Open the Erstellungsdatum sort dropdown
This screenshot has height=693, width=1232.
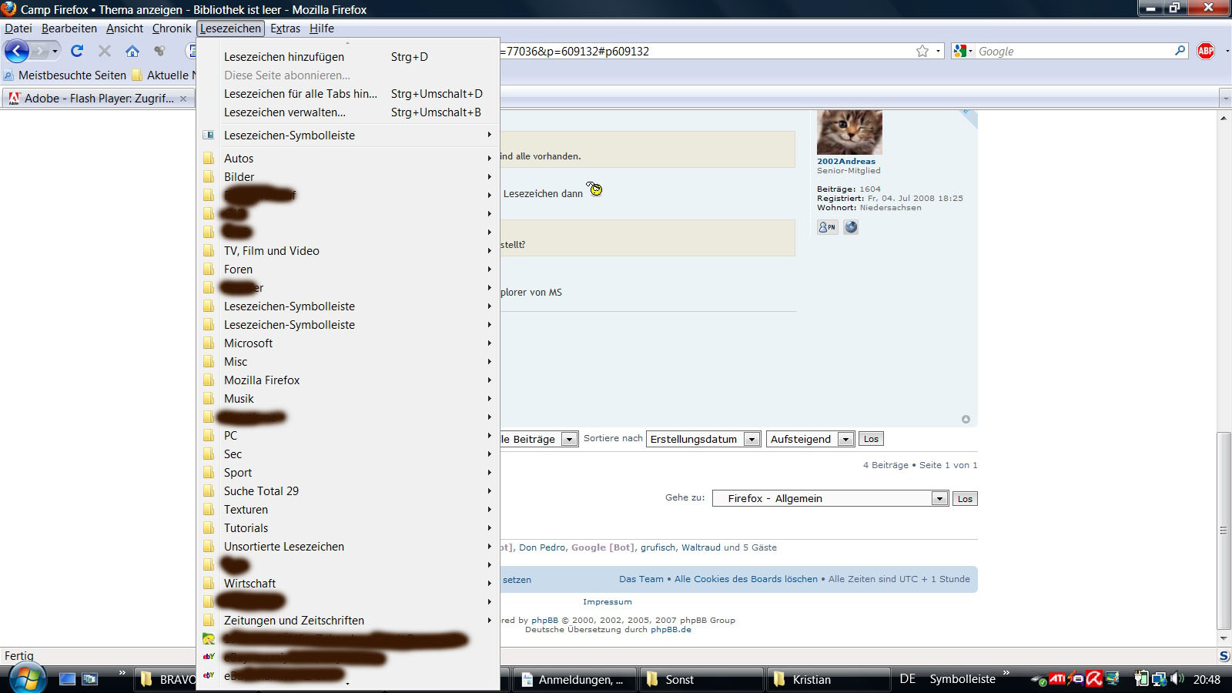point(704,439)
